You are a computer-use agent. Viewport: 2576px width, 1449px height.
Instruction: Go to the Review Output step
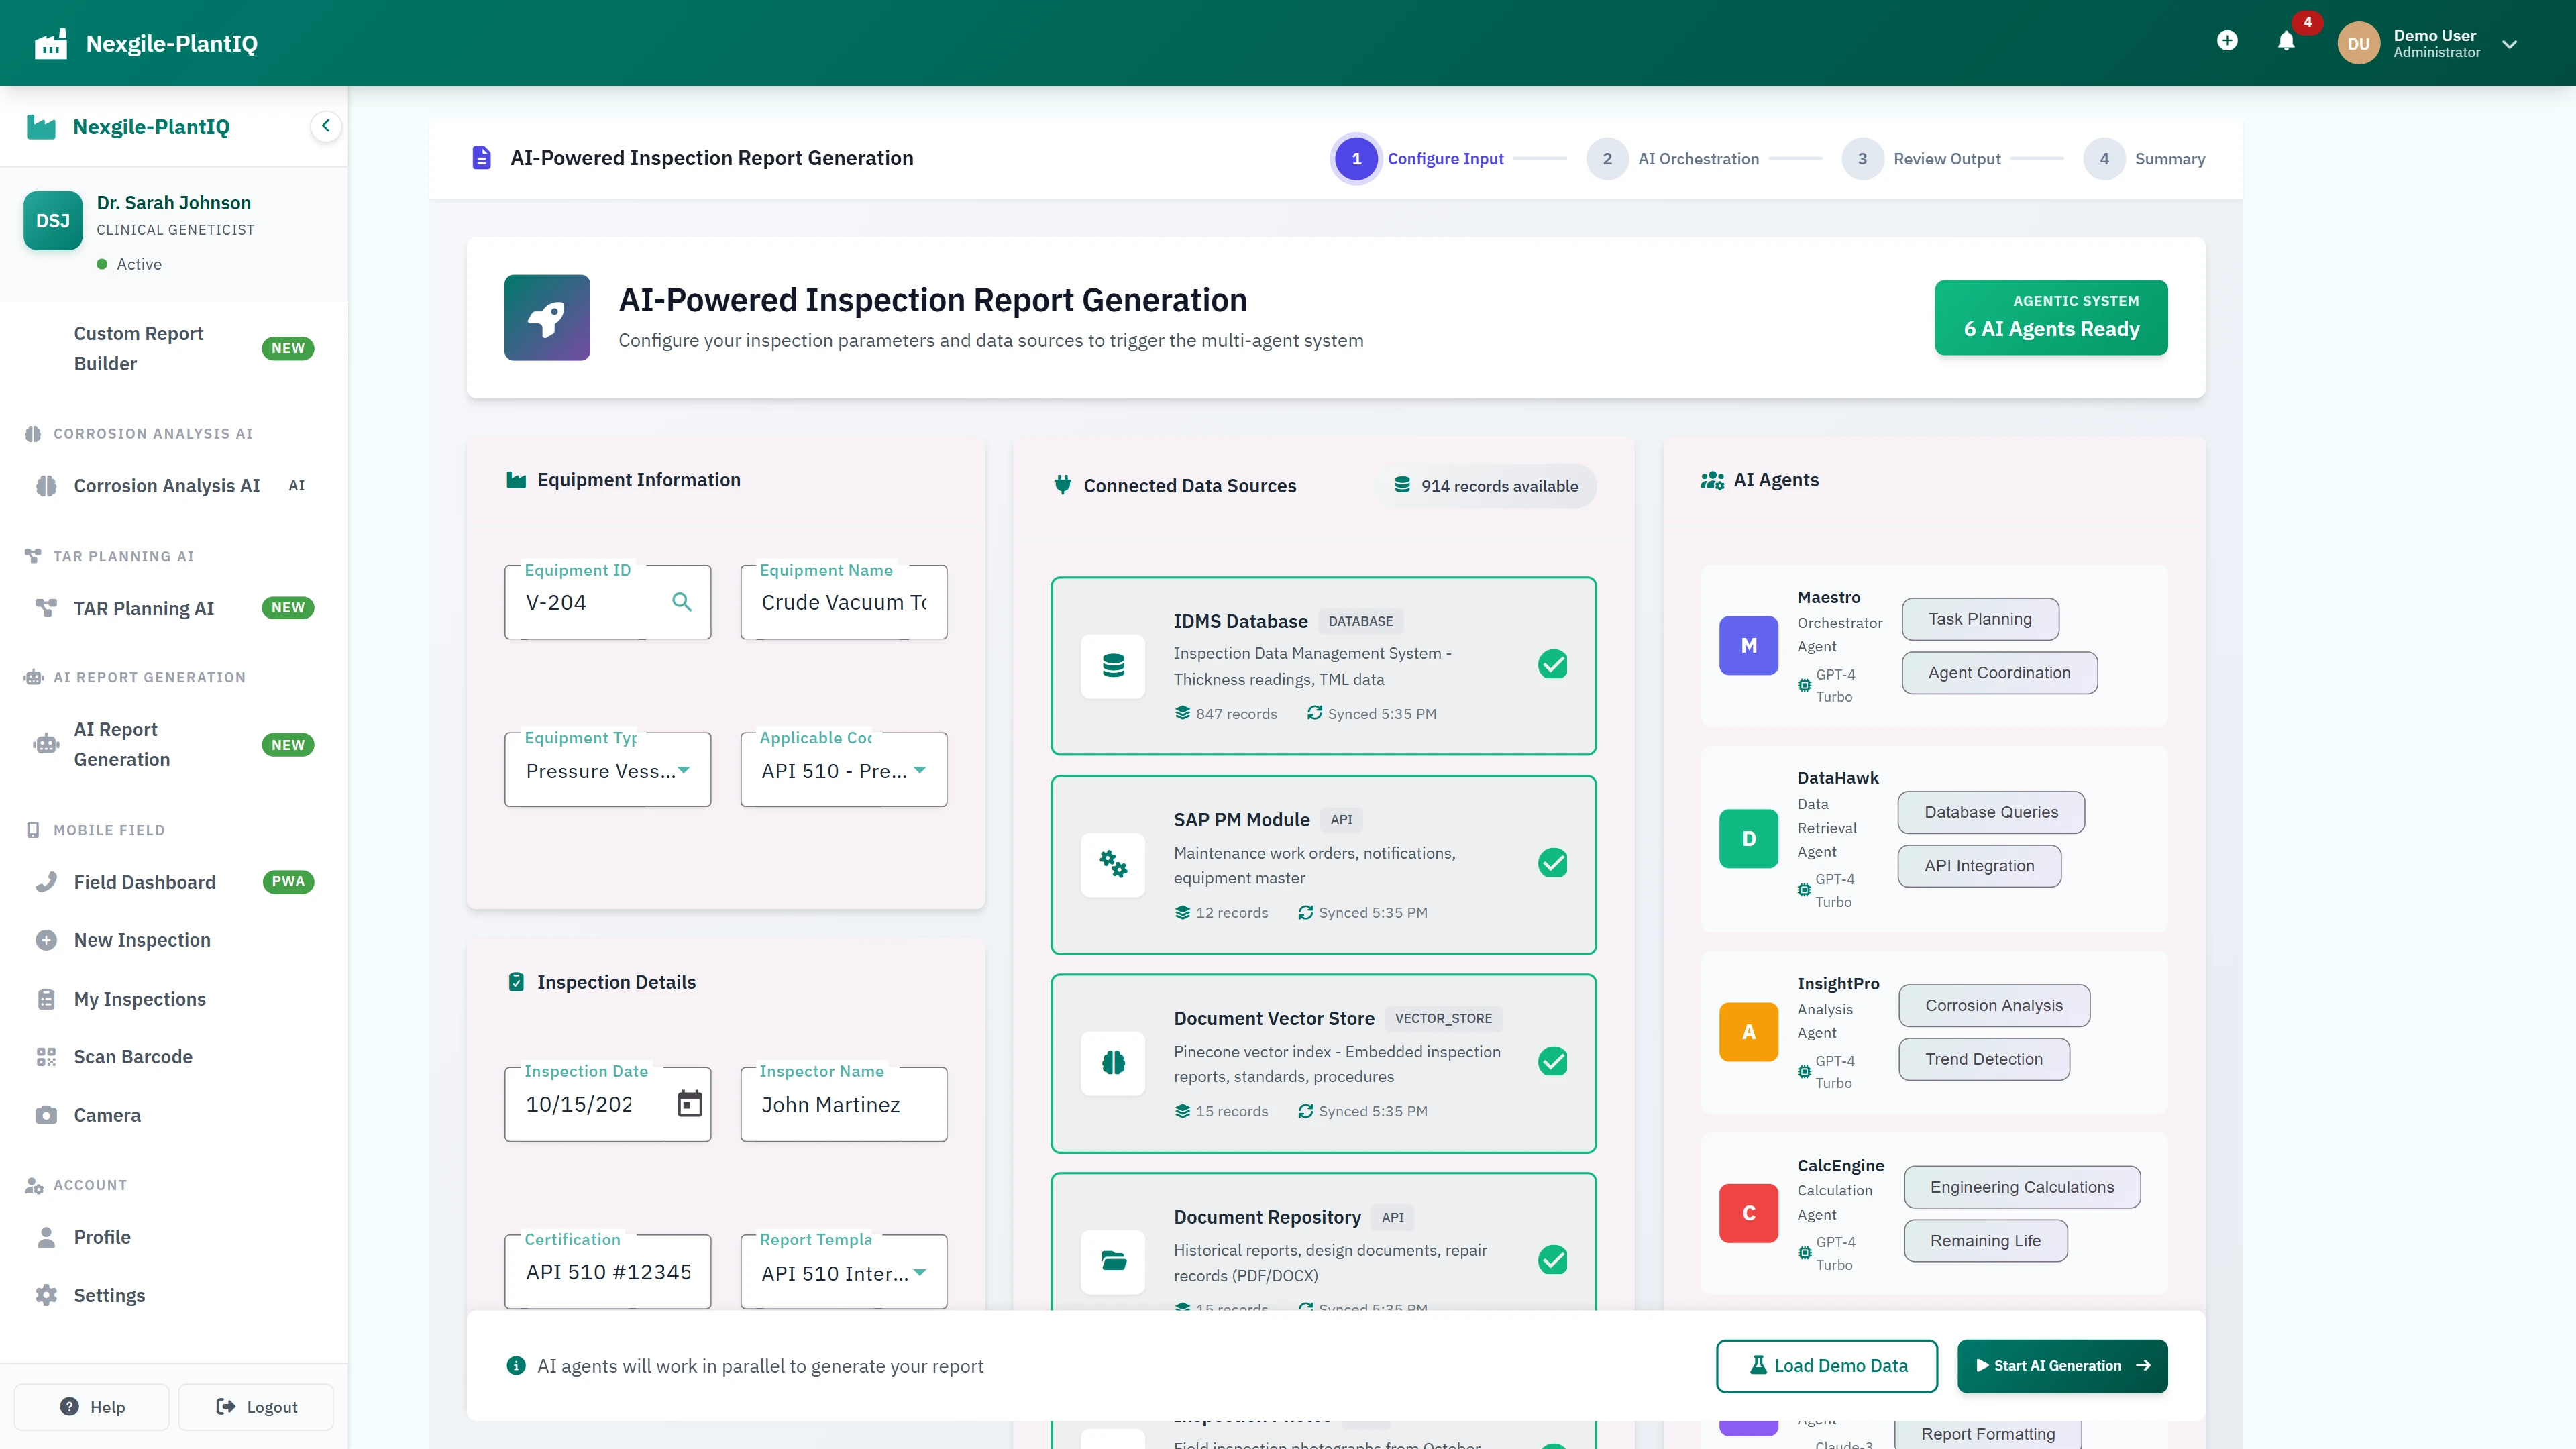coord(1863,158)
